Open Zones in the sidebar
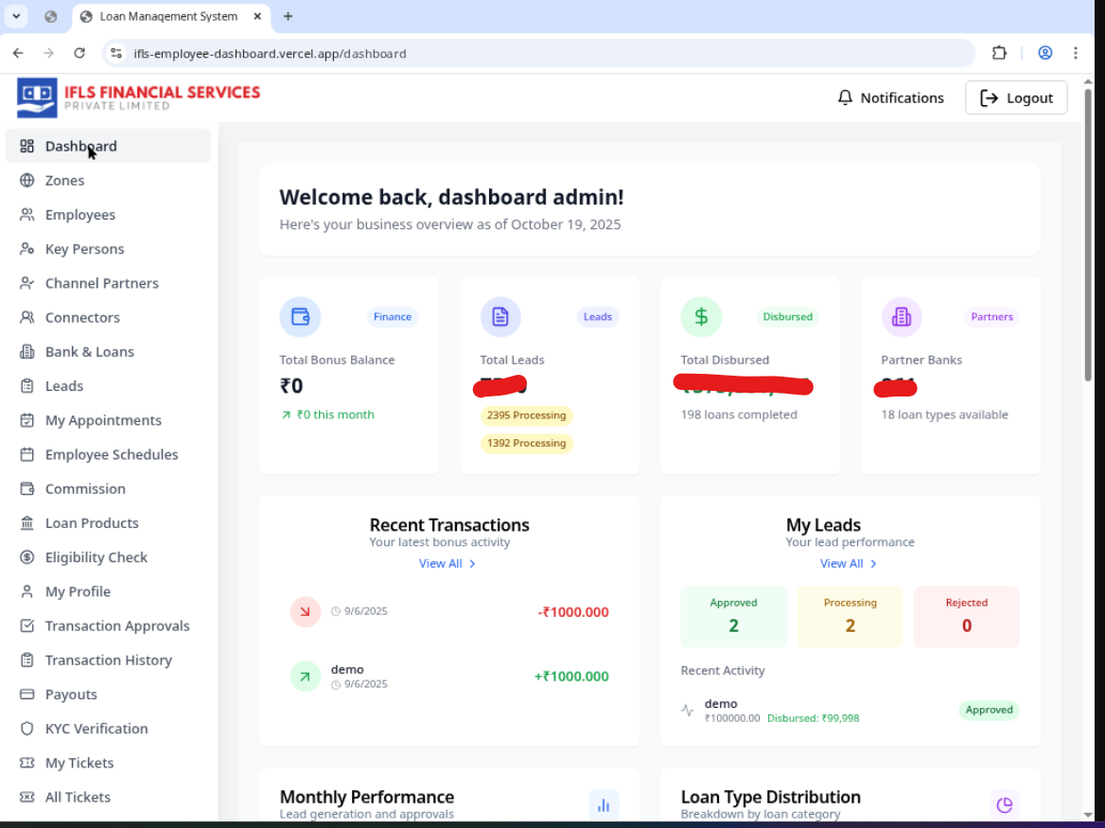The width and height of the screenshot is (1105, 828). point(64,180)
